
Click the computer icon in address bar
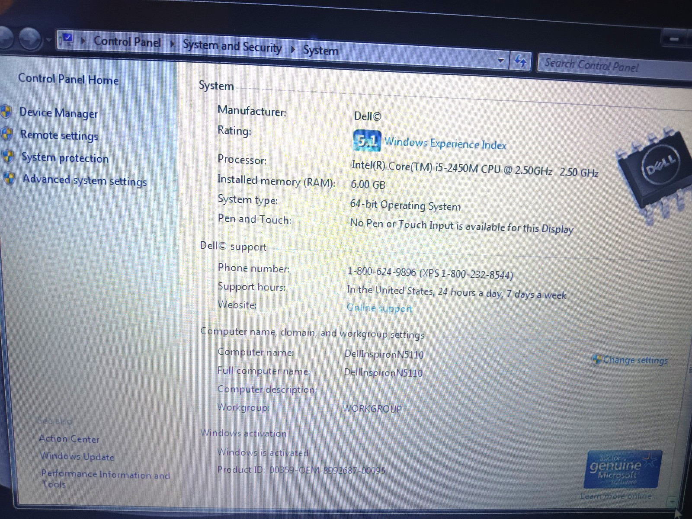67,39
